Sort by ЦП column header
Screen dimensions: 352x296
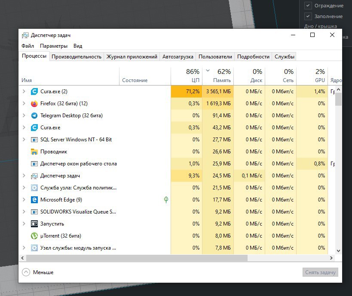coord(187,76)
